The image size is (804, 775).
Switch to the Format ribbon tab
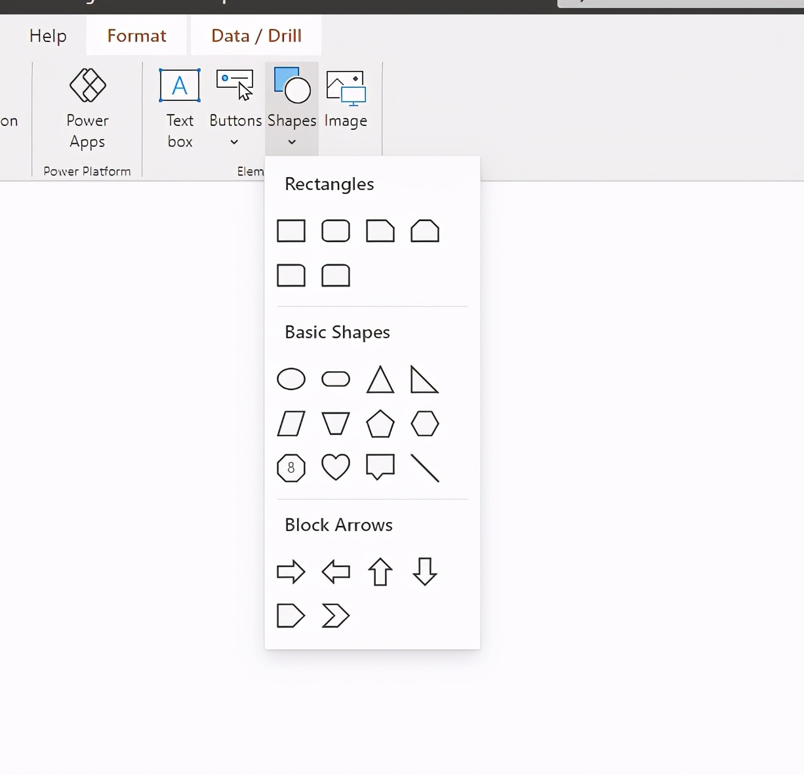tap(136, 35)
